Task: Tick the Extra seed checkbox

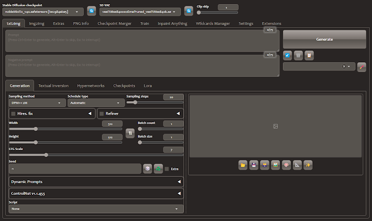Action: (x=166, y=169)
